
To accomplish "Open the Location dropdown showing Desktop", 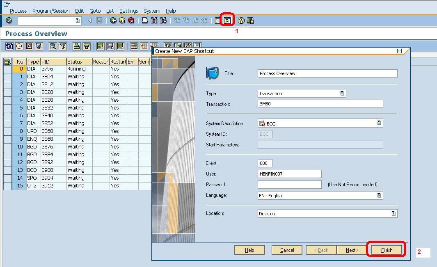I will 393,213.
